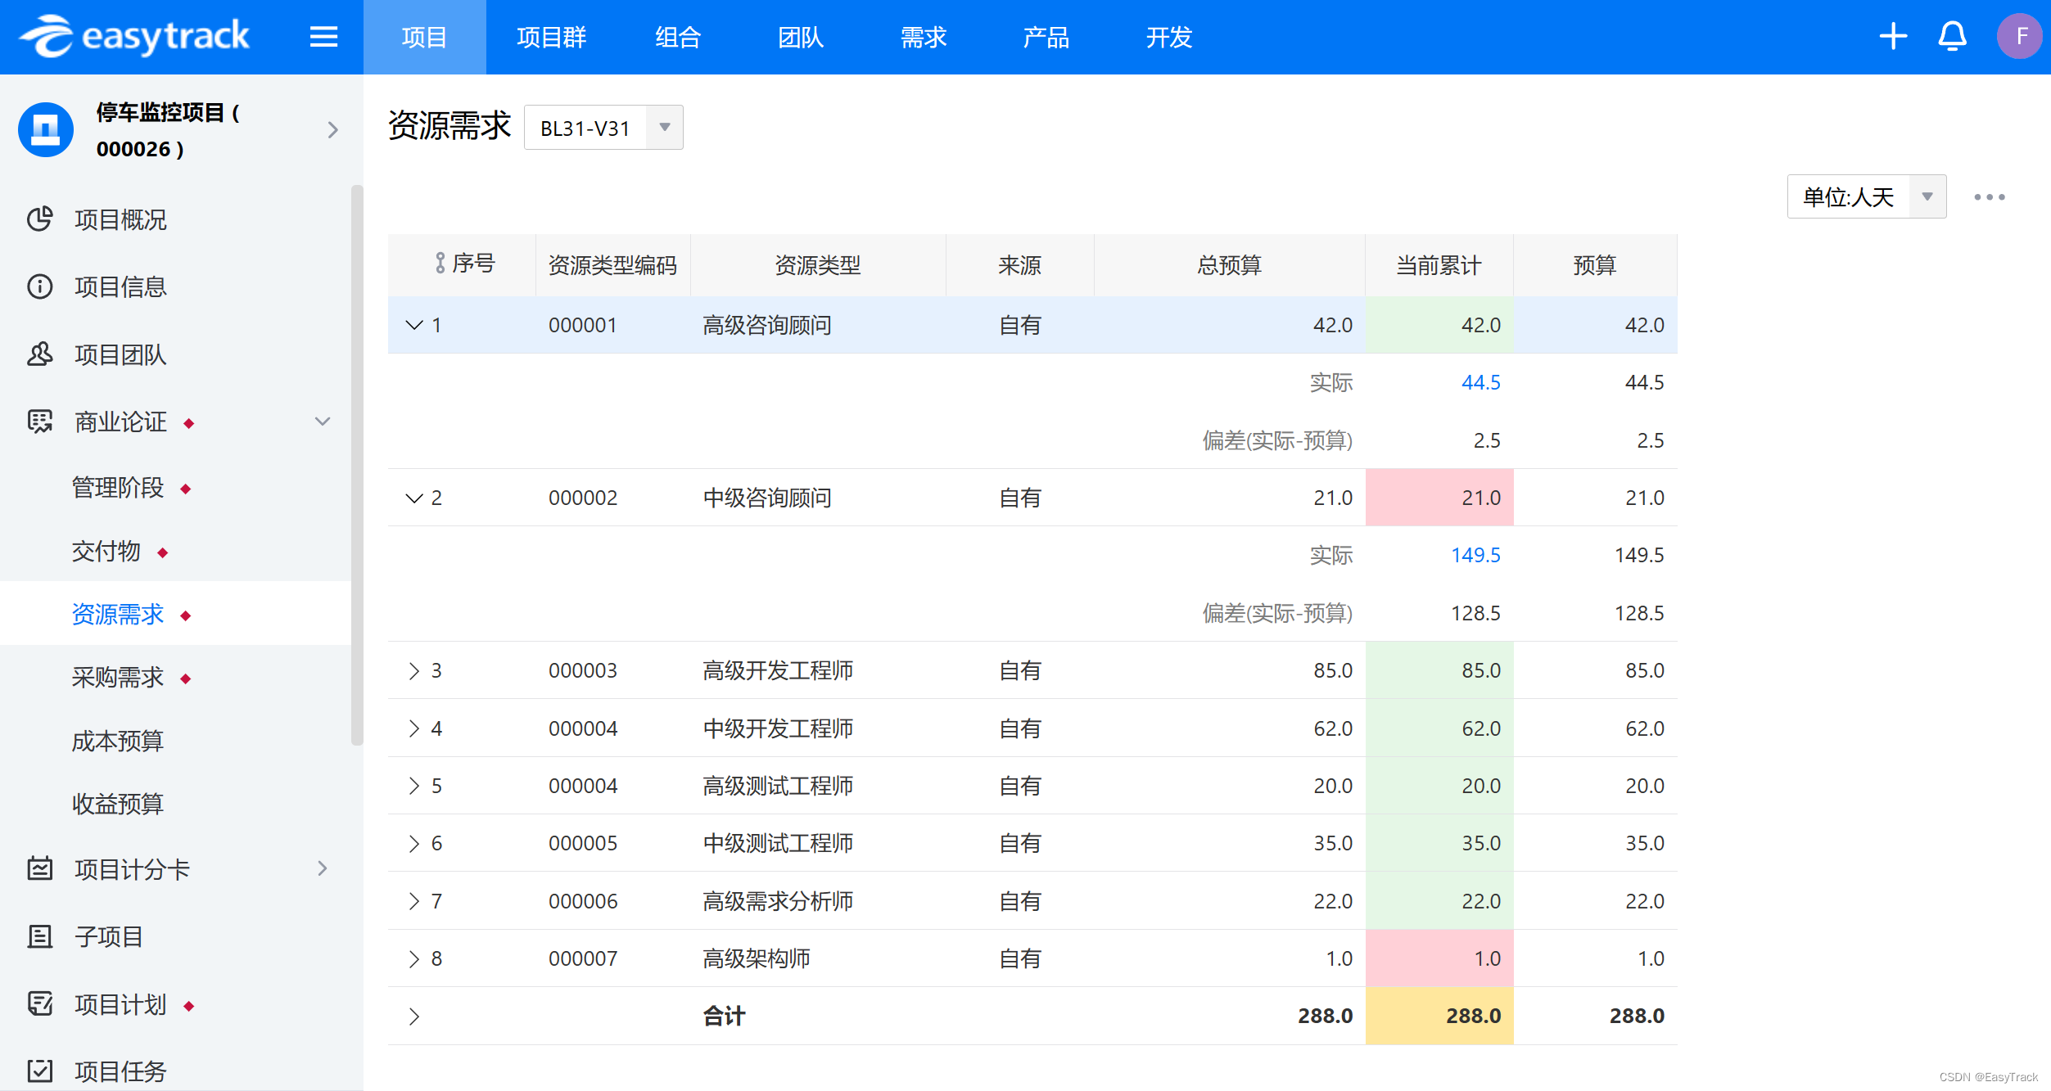Click 项目概况 pie chart icon
The height and width of the screenshot is (1091, 2051).
tap(39, 219)
